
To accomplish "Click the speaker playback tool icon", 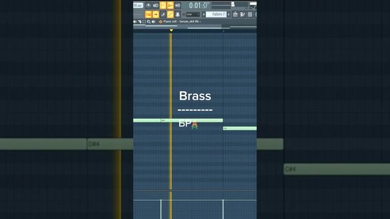I will tap(154, 22).
